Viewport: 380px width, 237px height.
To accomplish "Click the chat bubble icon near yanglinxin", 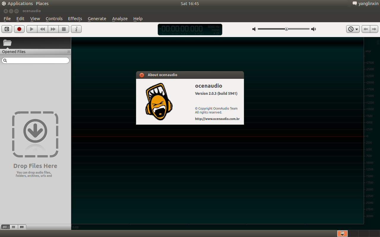I will point(355,4).
